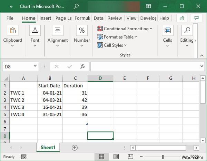Expand the Clipboard group arrow
The width and height of the screenshot is (207, 161).
coord(12,46)
